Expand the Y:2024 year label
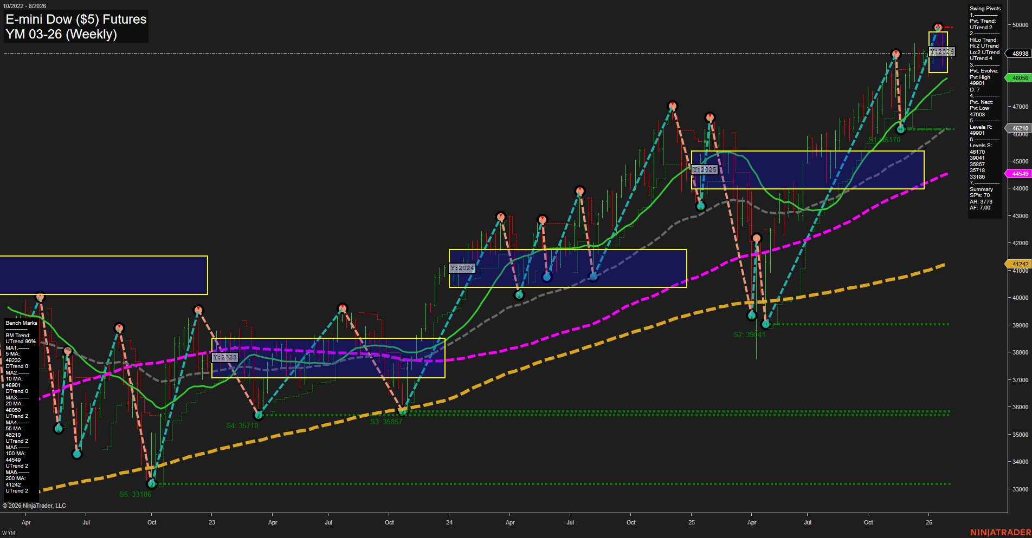The image size is (1032, 538). click(463, 267)
